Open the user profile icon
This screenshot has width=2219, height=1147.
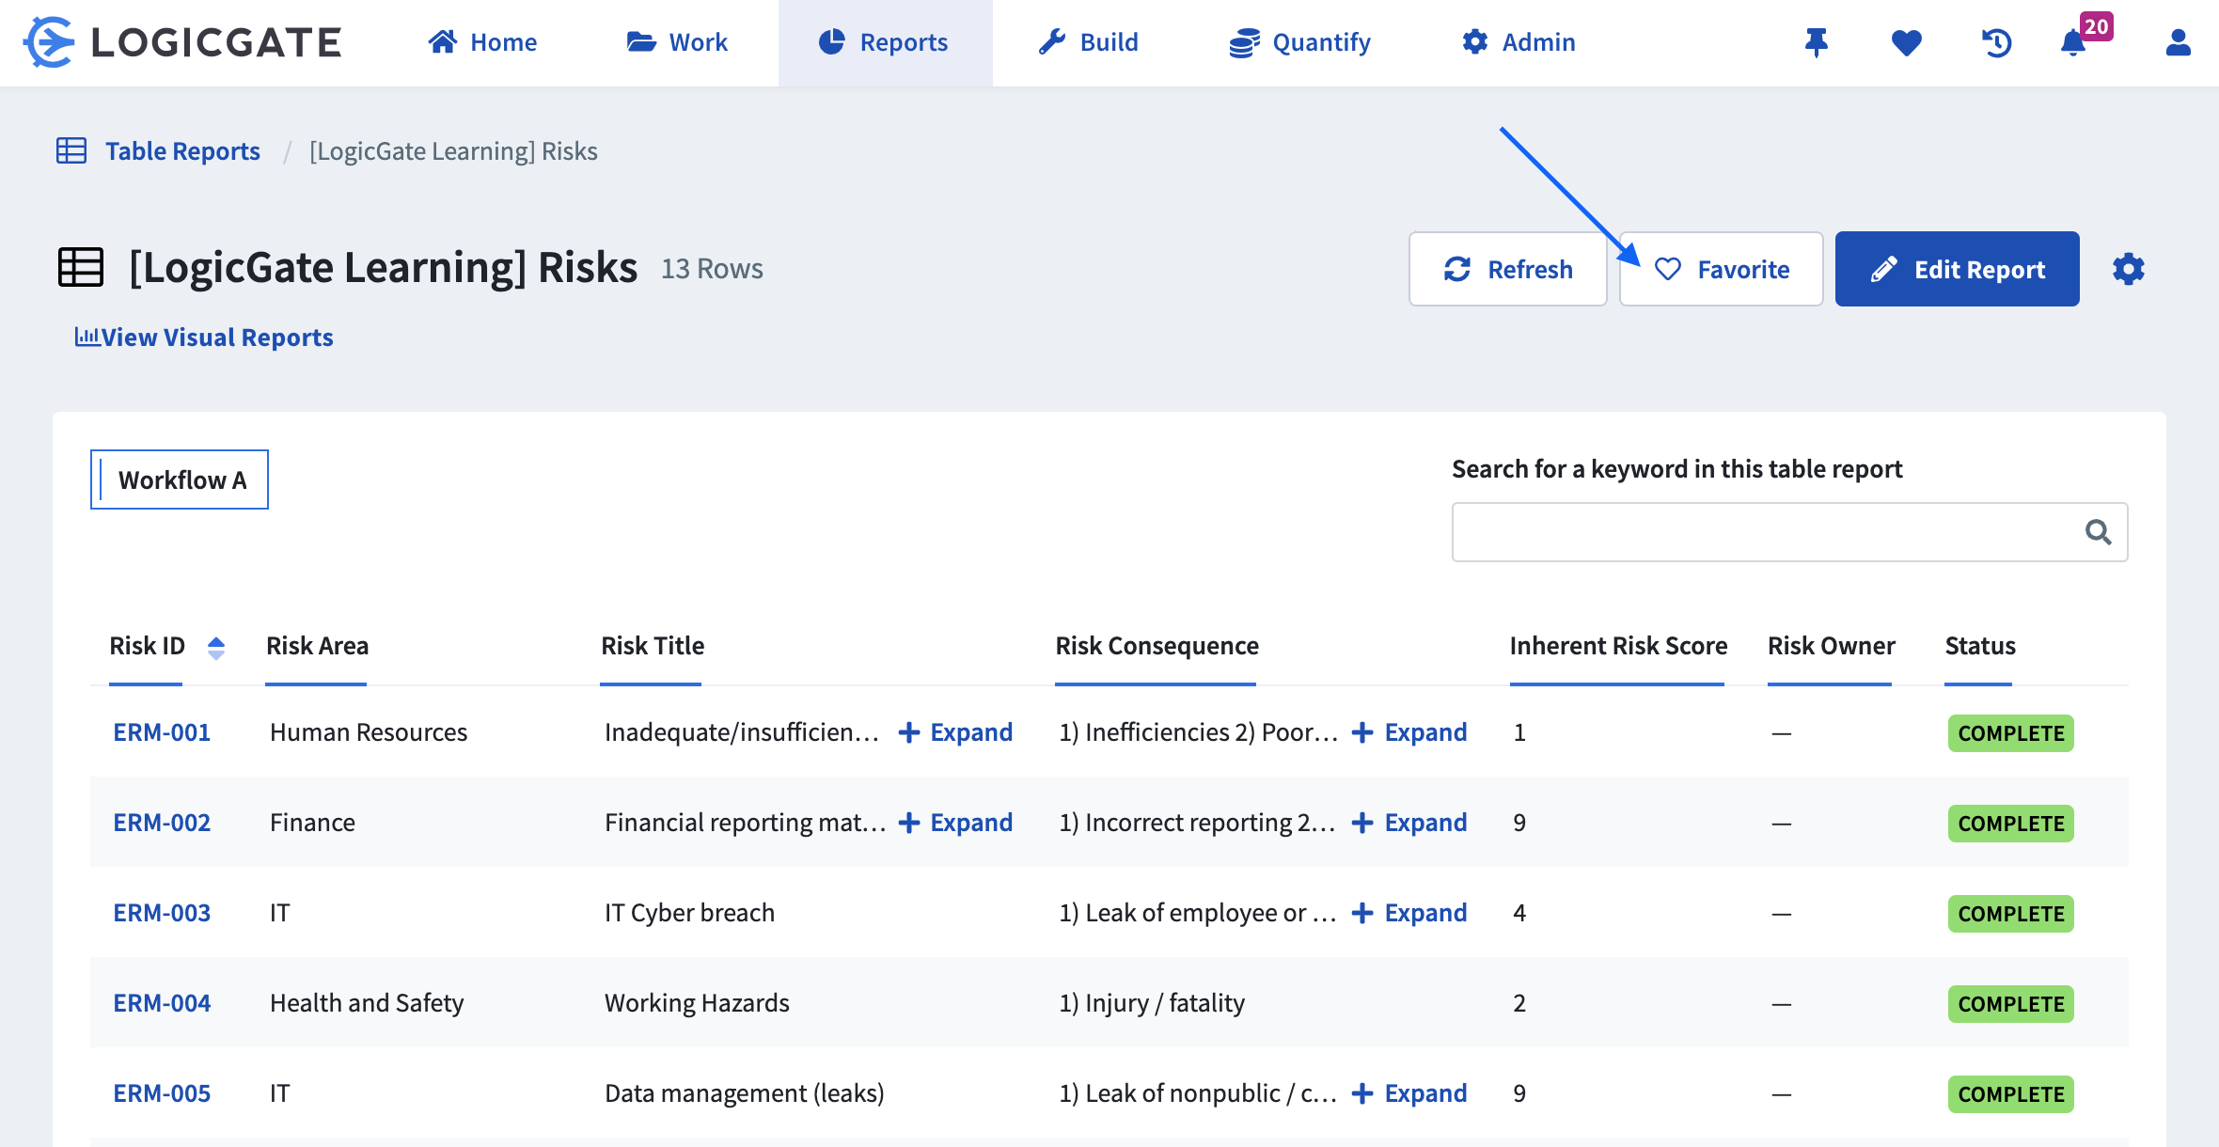(2179, 42)
